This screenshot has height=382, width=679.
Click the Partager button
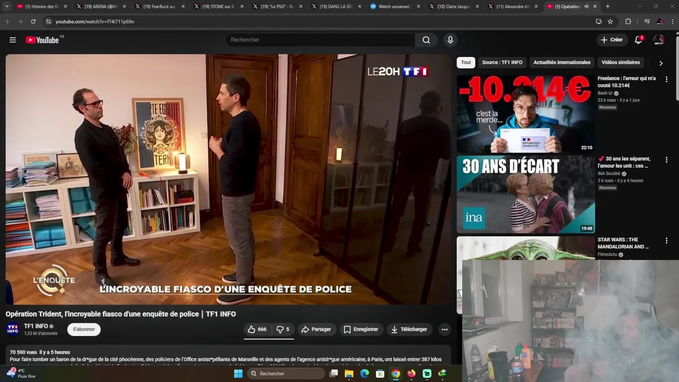tap(316, 329)
